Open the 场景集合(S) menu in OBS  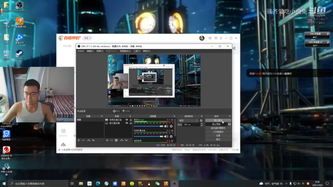click(x=125, y=51)
